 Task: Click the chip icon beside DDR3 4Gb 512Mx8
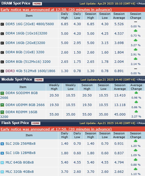2,71
